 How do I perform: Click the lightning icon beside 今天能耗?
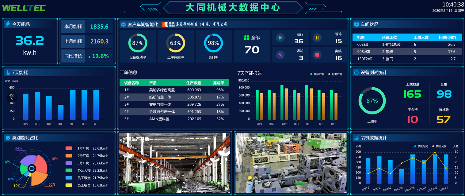point(8,24)
